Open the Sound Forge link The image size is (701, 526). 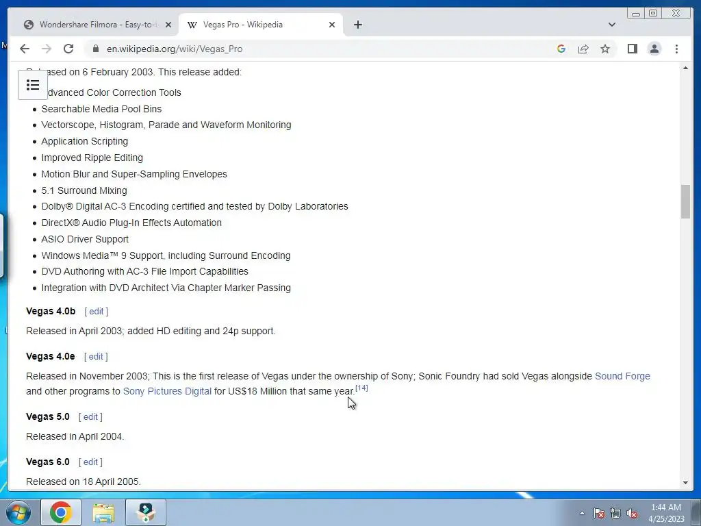coord(622,376)
